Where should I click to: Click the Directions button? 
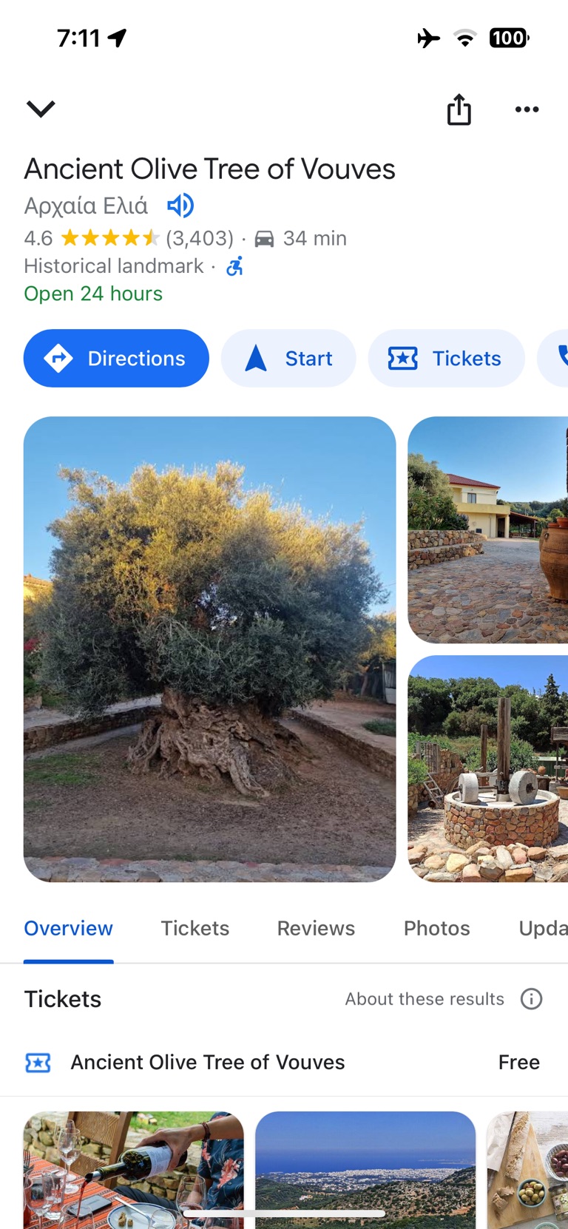pos(116,358)
